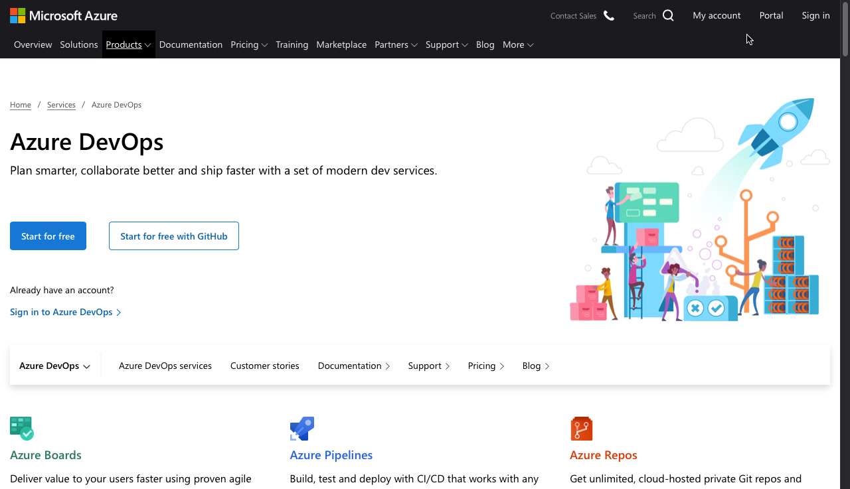The width and height of the screenshot is (850, 489).
Task: Expand the Products dropdown menu
Action: tap(128, 44)
